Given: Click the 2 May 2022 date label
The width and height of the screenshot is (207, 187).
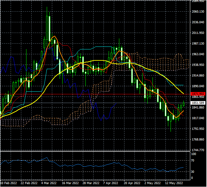Looking at the screenshot, I should coord(153,183).
